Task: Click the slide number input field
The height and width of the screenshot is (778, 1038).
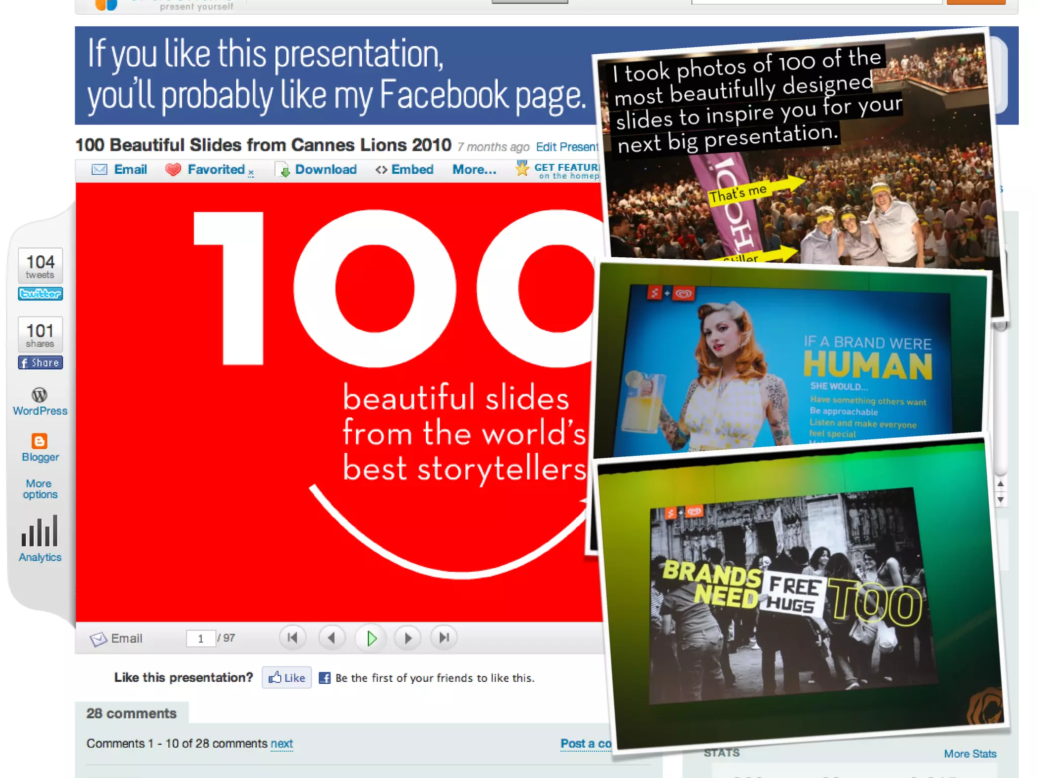Action: pyautogui.click(x=201, y=638)
